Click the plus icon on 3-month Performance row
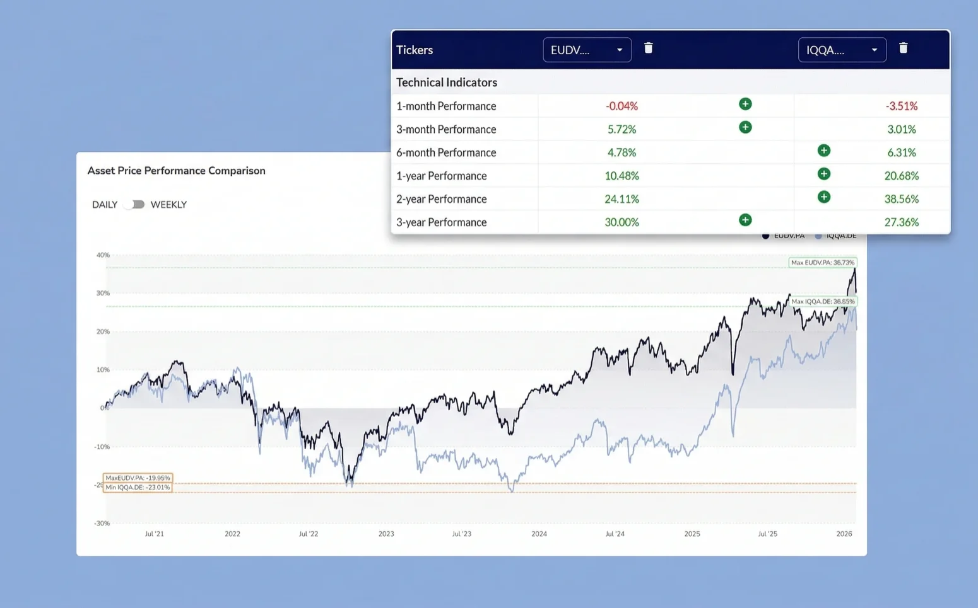 tap(745, 127)
